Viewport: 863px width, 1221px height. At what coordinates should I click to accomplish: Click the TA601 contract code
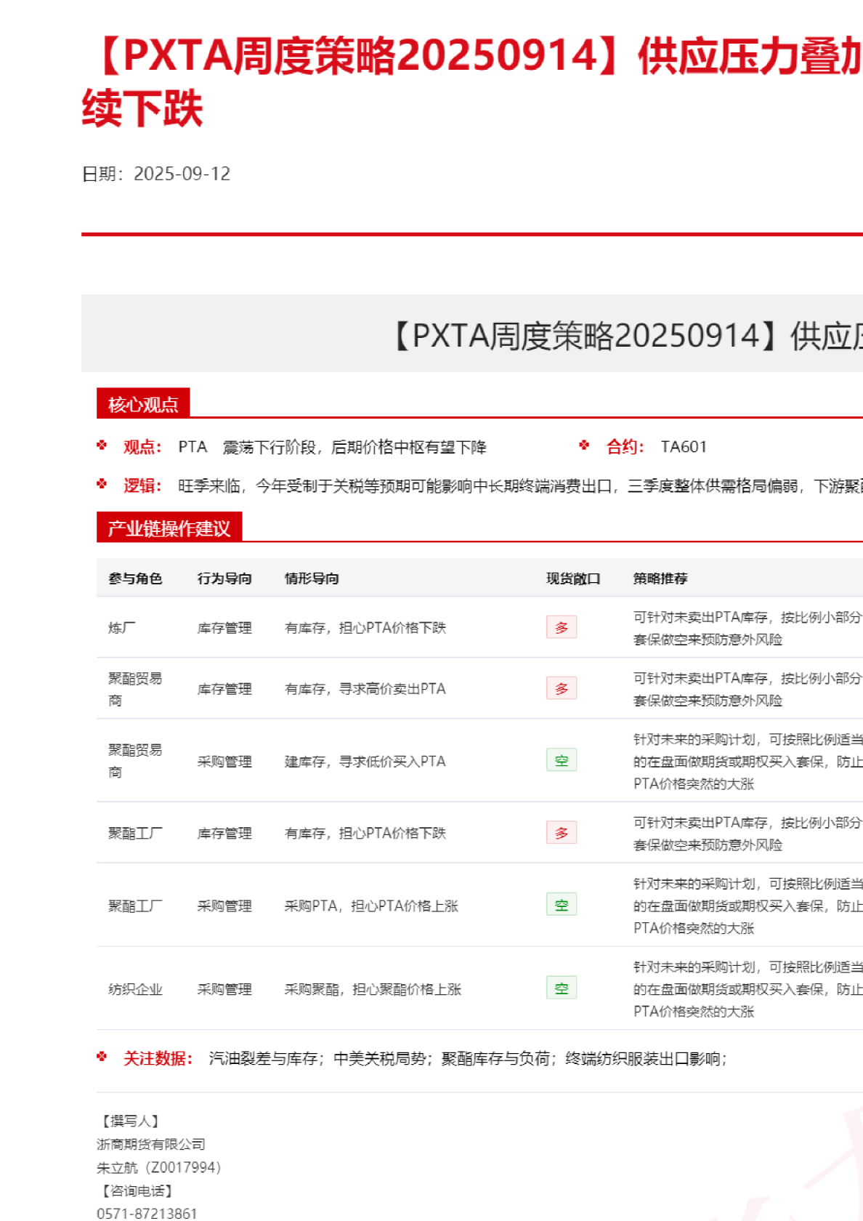(684, 447)
